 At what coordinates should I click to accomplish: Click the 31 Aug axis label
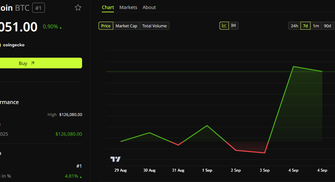pyautogui.click(x=178, y=170)
